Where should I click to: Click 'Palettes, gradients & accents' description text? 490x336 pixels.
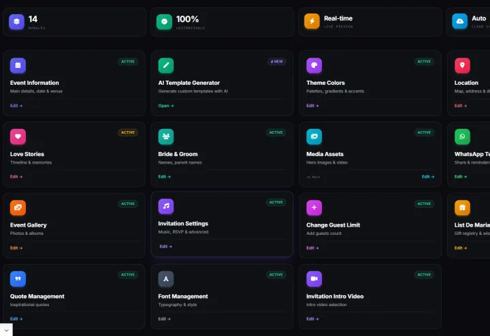pos(335,92)
